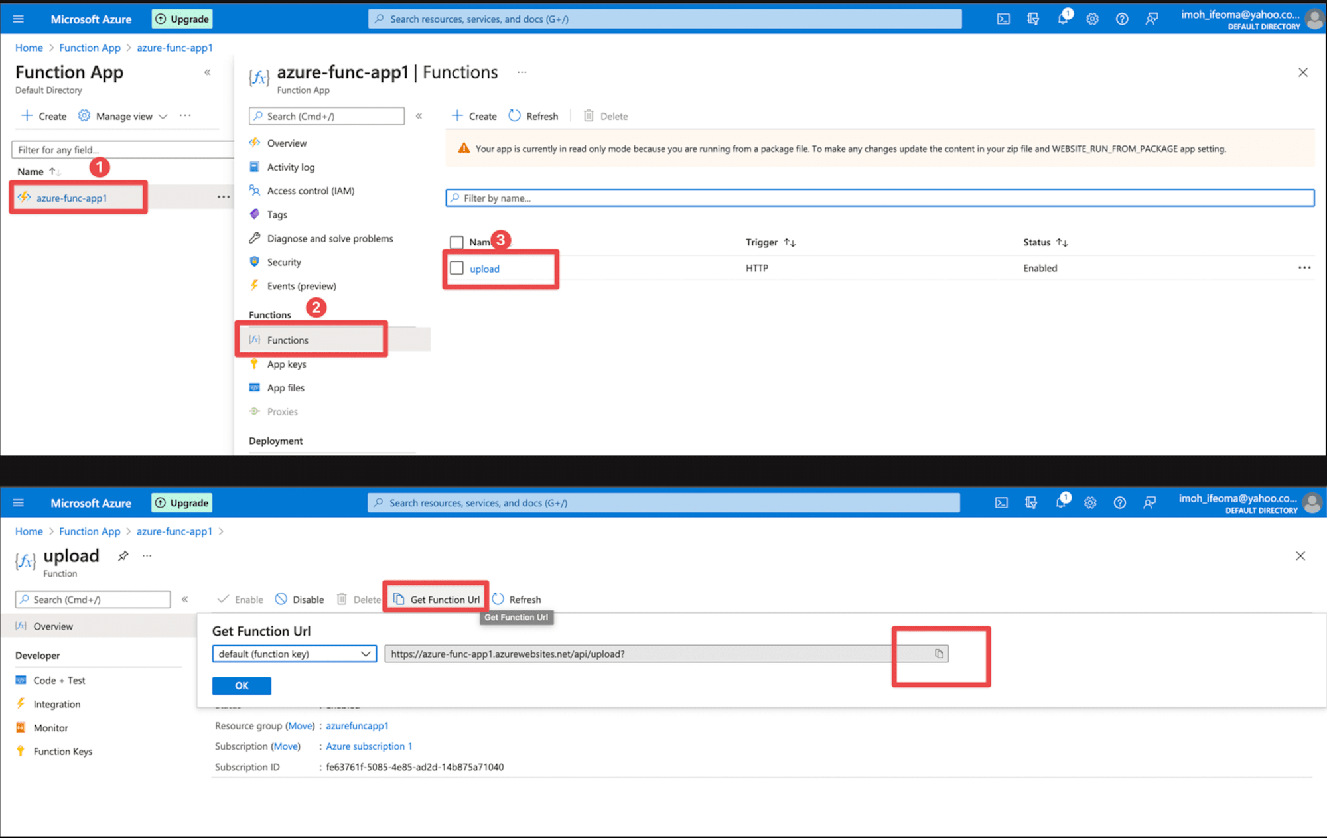This screenshot has height=838, width=1327.
Task: Open Proxies menu item
Action: click(x=282, y=411)
